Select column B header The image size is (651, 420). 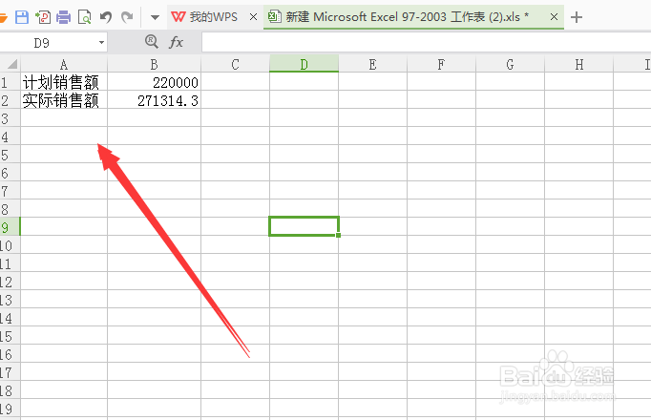(x=154, y=64)
